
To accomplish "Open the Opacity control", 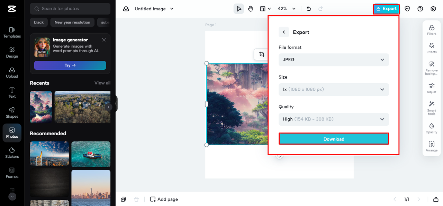I will [432, 128].
